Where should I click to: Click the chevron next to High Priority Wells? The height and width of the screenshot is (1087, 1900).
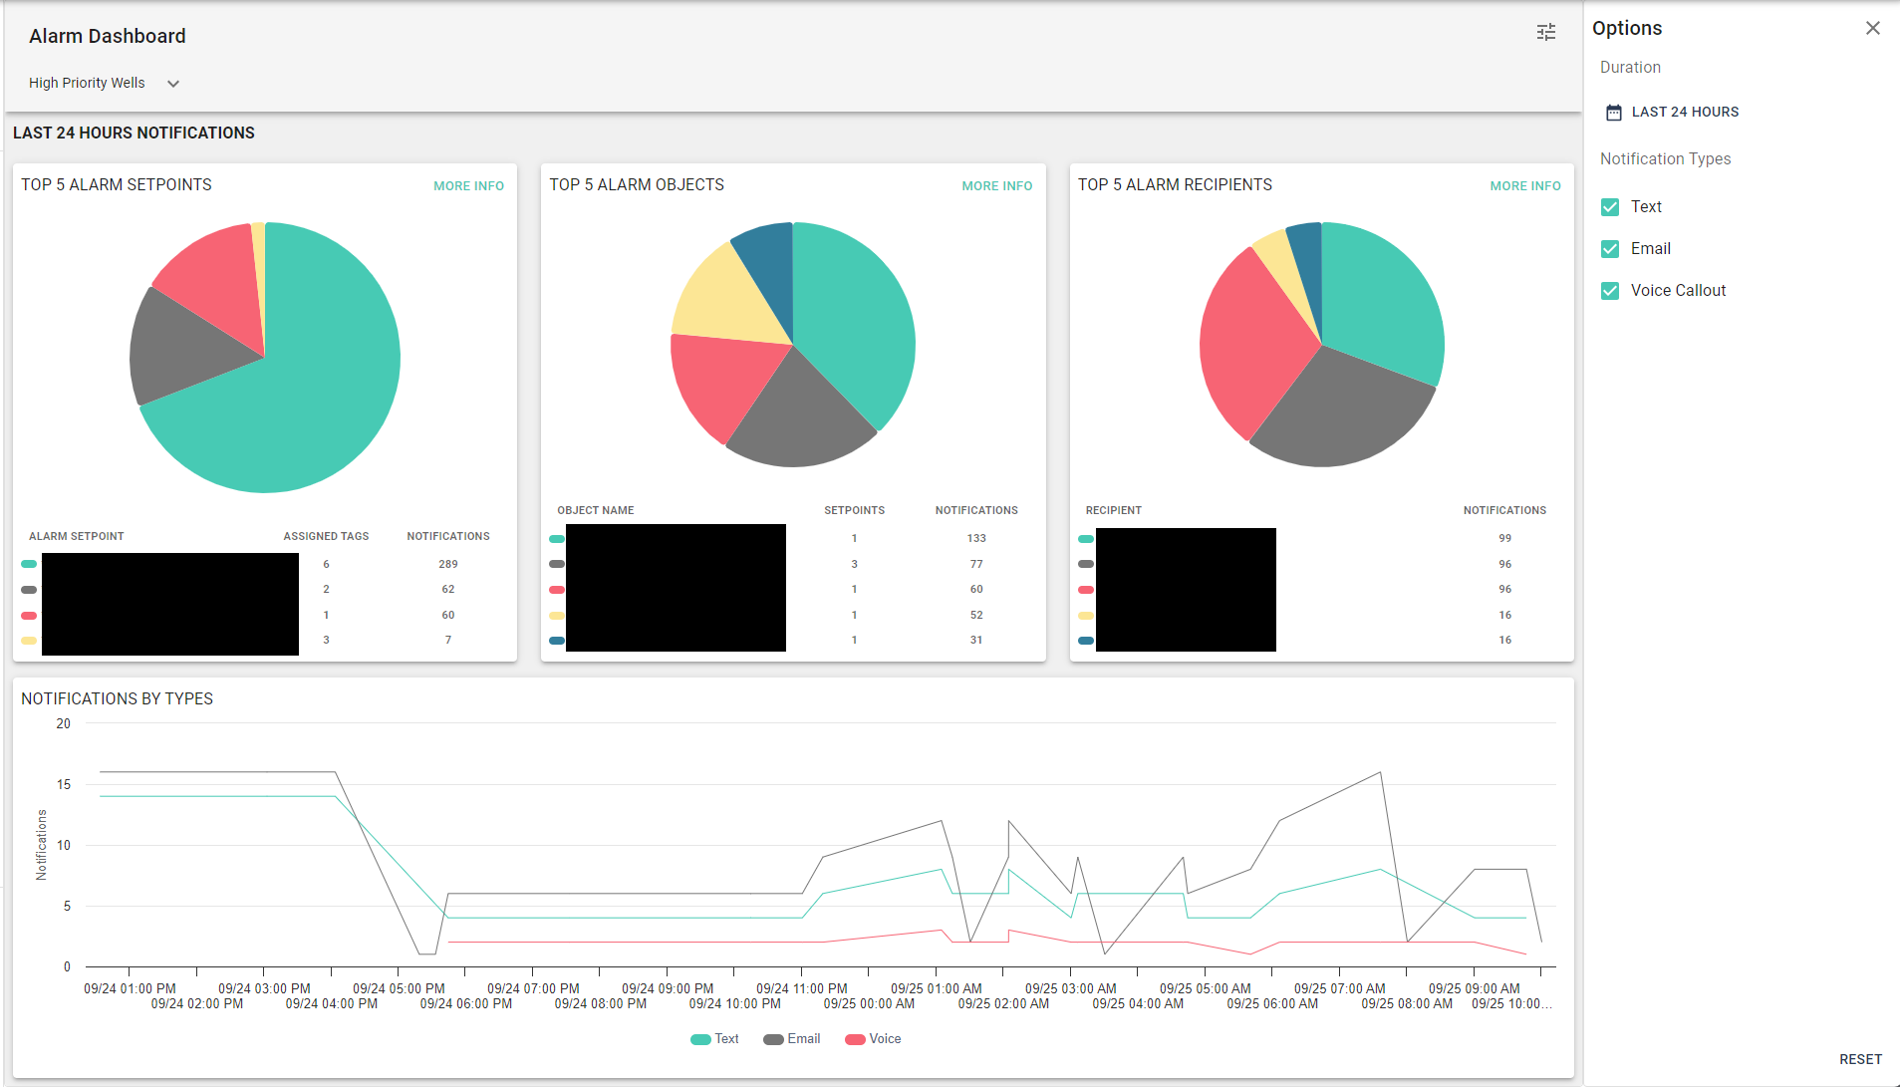173,84
